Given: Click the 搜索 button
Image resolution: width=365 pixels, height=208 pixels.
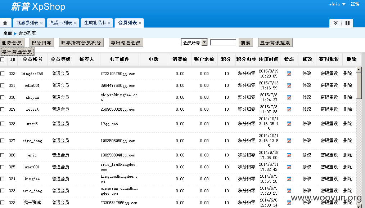Looking at the screenshot, I should click(245, 43).
